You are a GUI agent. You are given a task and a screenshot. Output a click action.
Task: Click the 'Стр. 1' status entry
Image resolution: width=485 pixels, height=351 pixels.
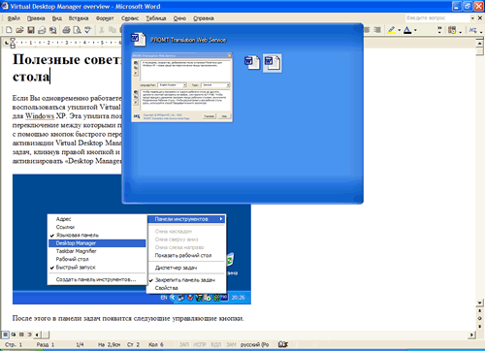point(14,345)
